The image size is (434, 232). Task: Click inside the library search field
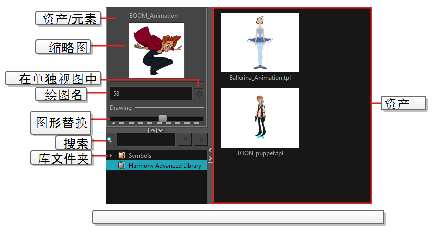146,140
